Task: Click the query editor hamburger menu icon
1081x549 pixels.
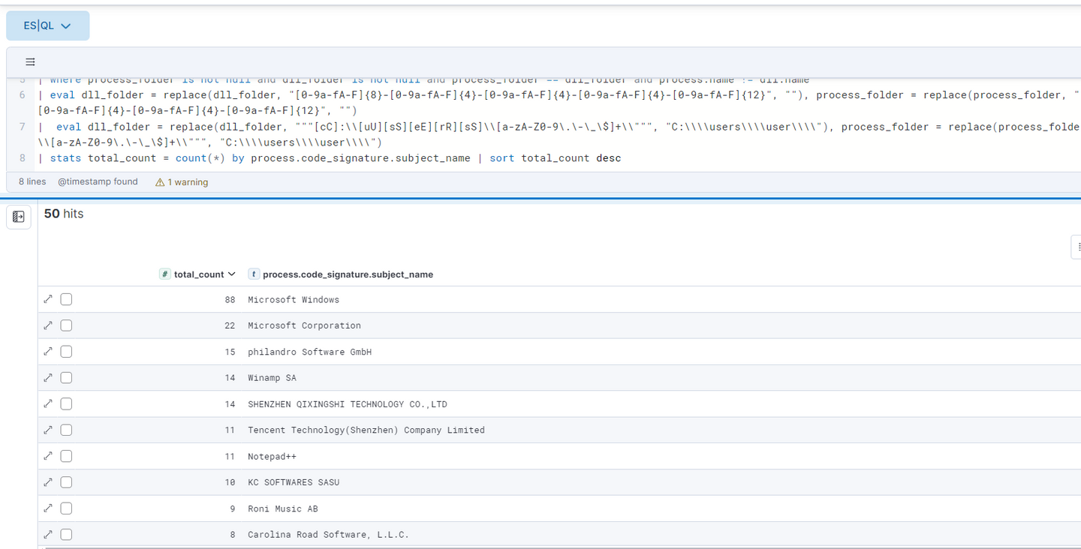Action: point(30,62)
